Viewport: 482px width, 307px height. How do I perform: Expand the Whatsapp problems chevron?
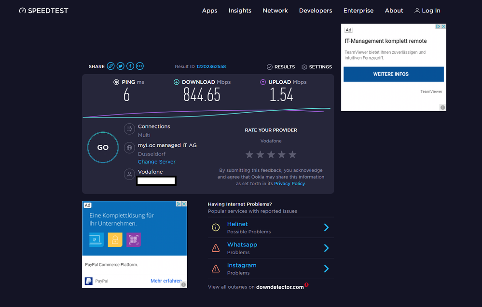(x=326, y=248)
